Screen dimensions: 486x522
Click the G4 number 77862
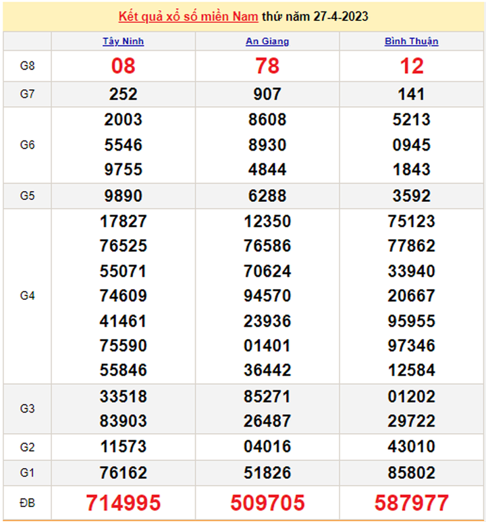tap(412, 246)
